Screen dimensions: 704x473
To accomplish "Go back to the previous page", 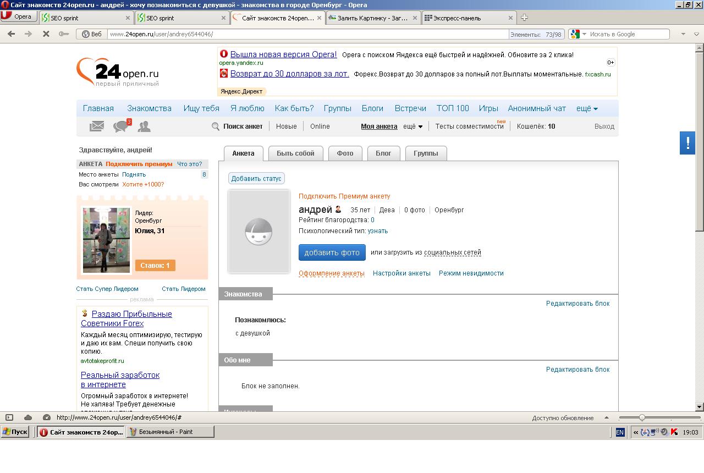I will tap(11, 34).
